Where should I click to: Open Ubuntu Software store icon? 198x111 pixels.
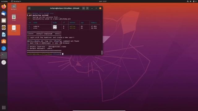click(4, 41)
